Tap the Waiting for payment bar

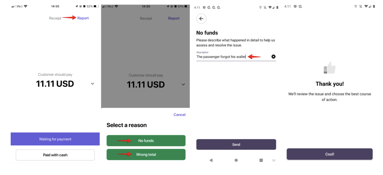[55, 139]
